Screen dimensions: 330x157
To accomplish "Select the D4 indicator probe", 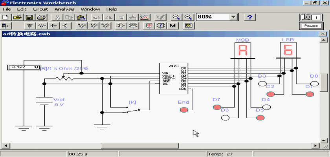I will (267, 107).
